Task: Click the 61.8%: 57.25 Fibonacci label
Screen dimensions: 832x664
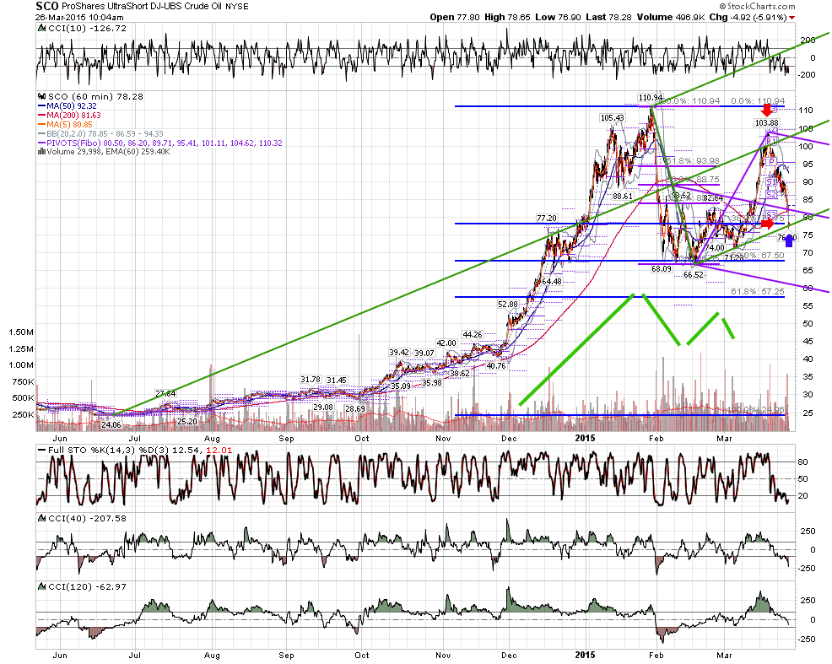Action: [x=757, y=292]
